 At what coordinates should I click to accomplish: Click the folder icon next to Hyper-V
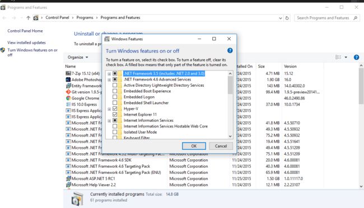[120, 108]
